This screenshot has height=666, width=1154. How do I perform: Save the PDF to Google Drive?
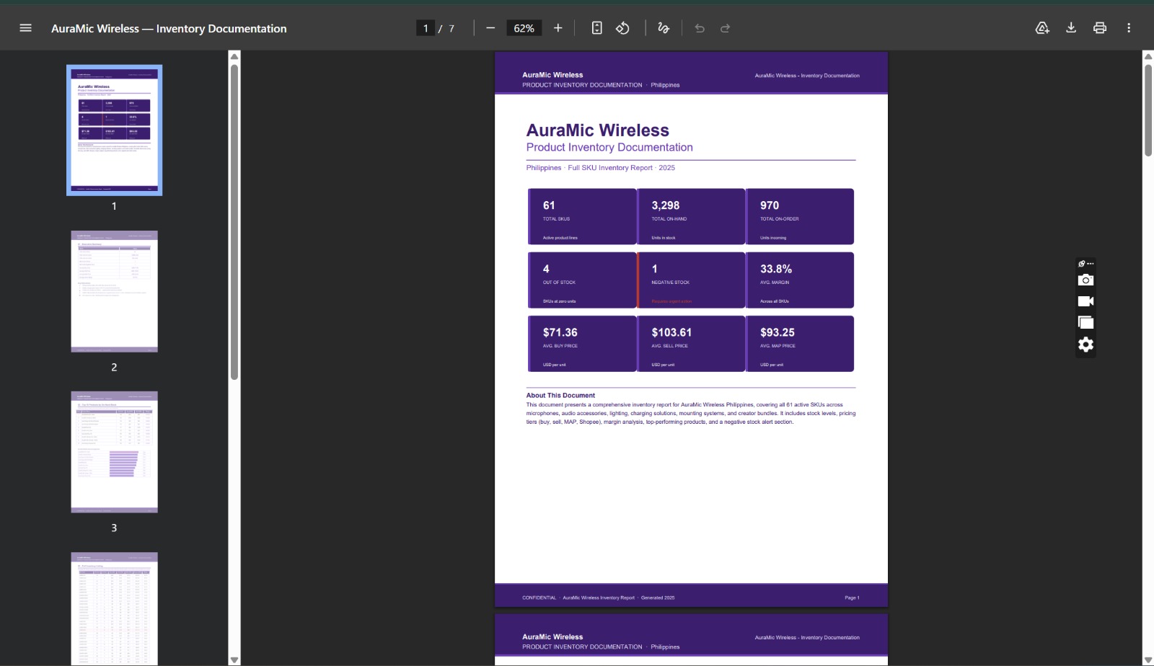tap(1042, 28)
